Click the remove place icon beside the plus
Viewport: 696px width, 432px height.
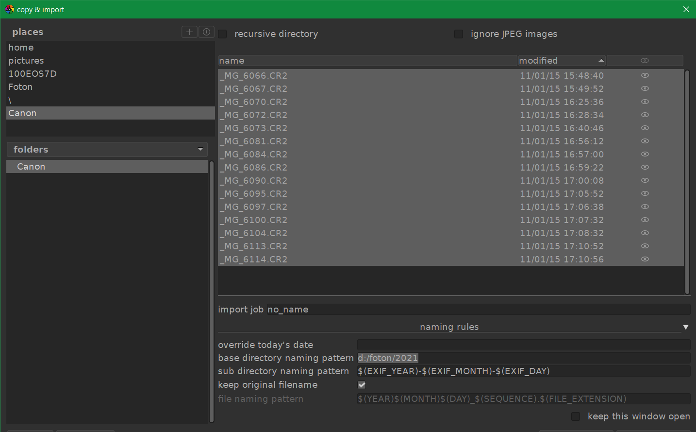click(x=206, y=32)
